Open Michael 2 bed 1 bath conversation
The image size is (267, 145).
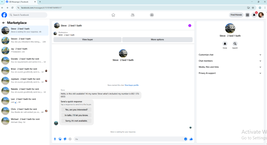pos(24,121)
